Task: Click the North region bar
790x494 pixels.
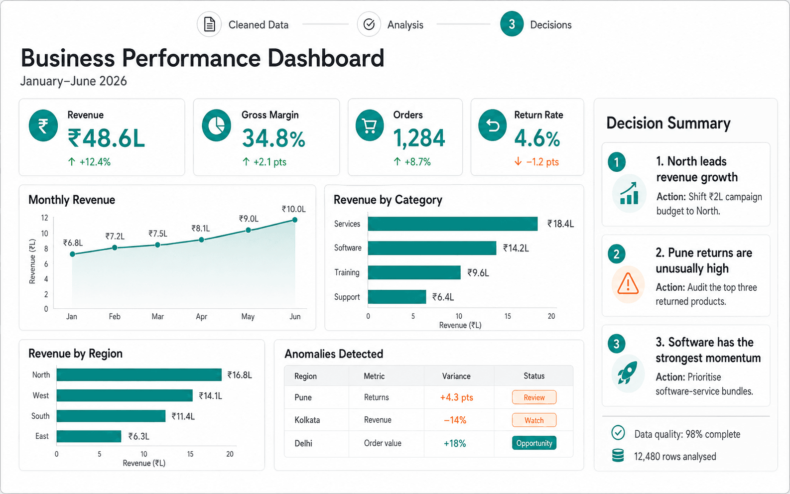Action: (x=139, y=374)
